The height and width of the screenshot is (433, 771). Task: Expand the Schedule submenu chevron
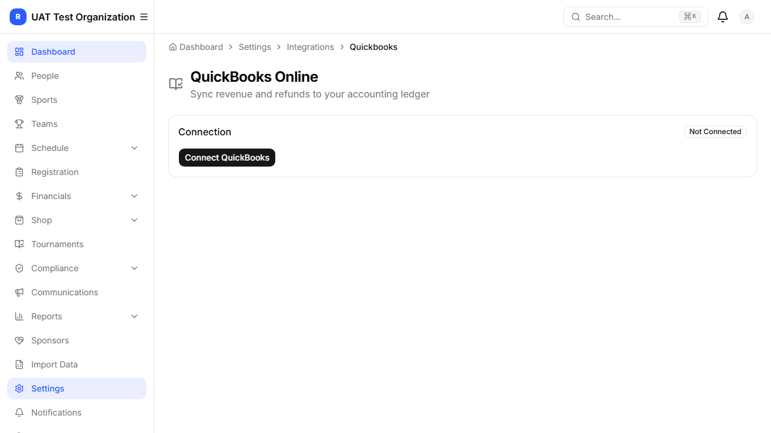point(134,148)
